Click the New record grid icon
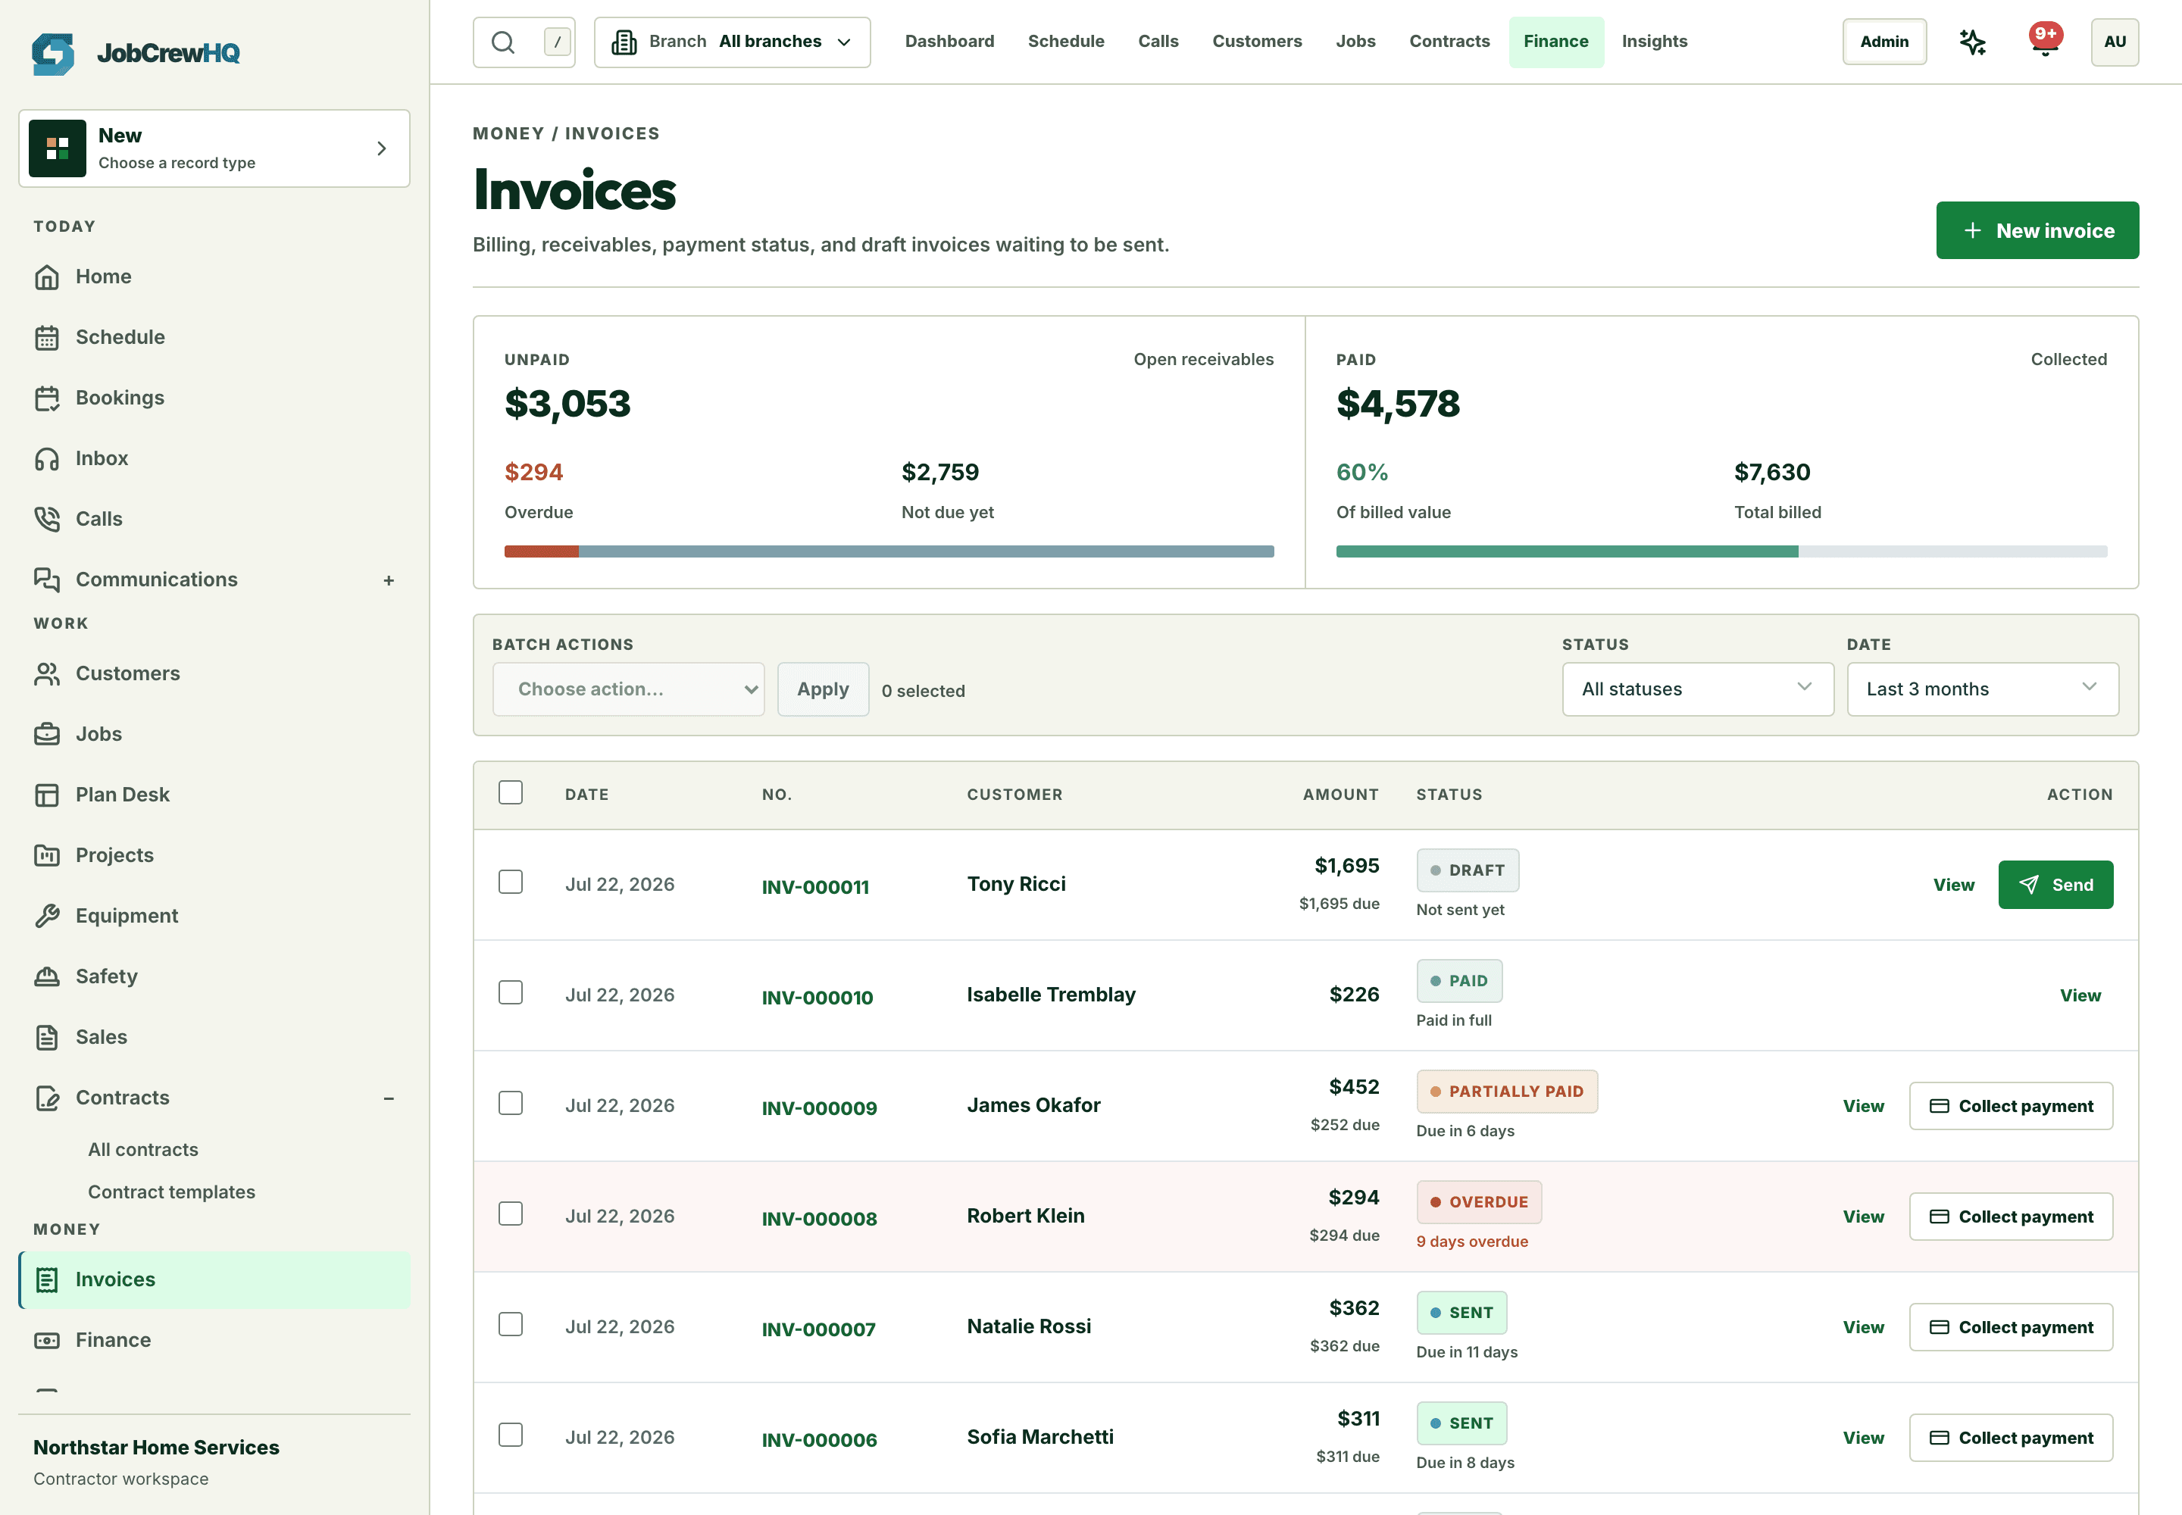This screenshot has width=2182, height=1515. click(58, 148)
